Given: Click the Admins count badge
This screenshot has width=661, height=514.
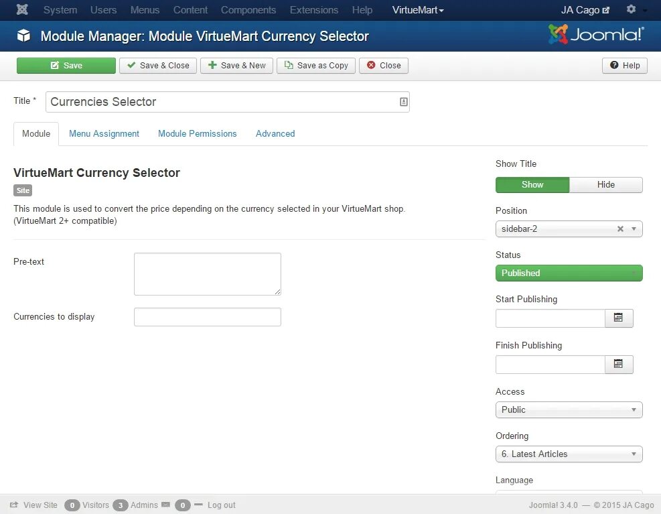Looking at the screenshot, I should 121,505.
